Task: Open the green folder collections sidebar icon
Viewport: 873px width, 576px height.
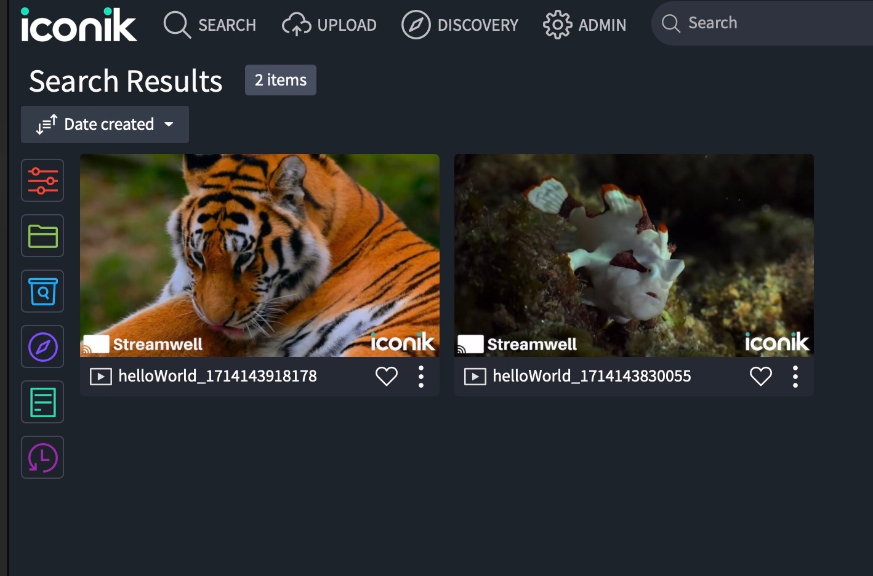Action: point(42,236)
